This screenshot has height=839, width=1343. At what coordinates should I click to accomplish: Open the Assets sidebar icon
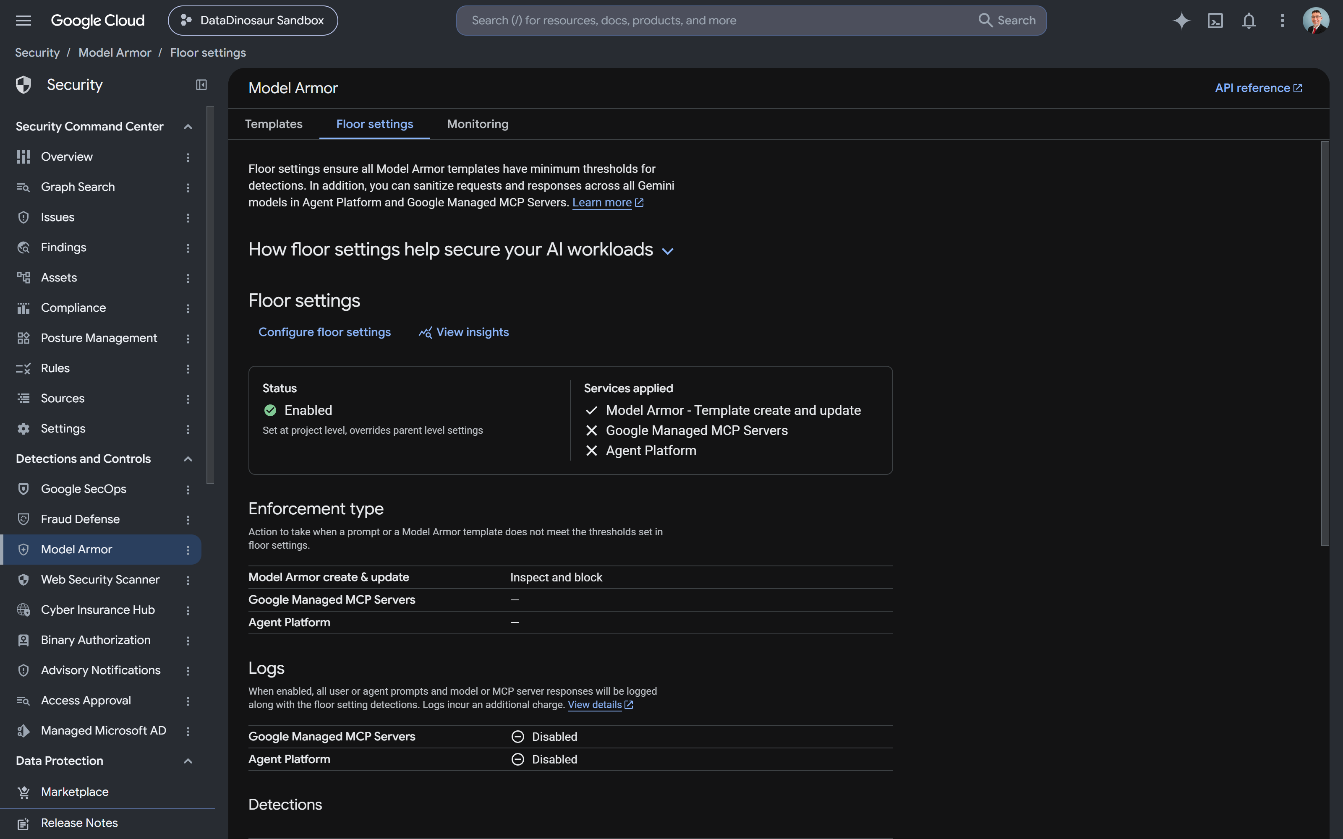coord(24,277)
